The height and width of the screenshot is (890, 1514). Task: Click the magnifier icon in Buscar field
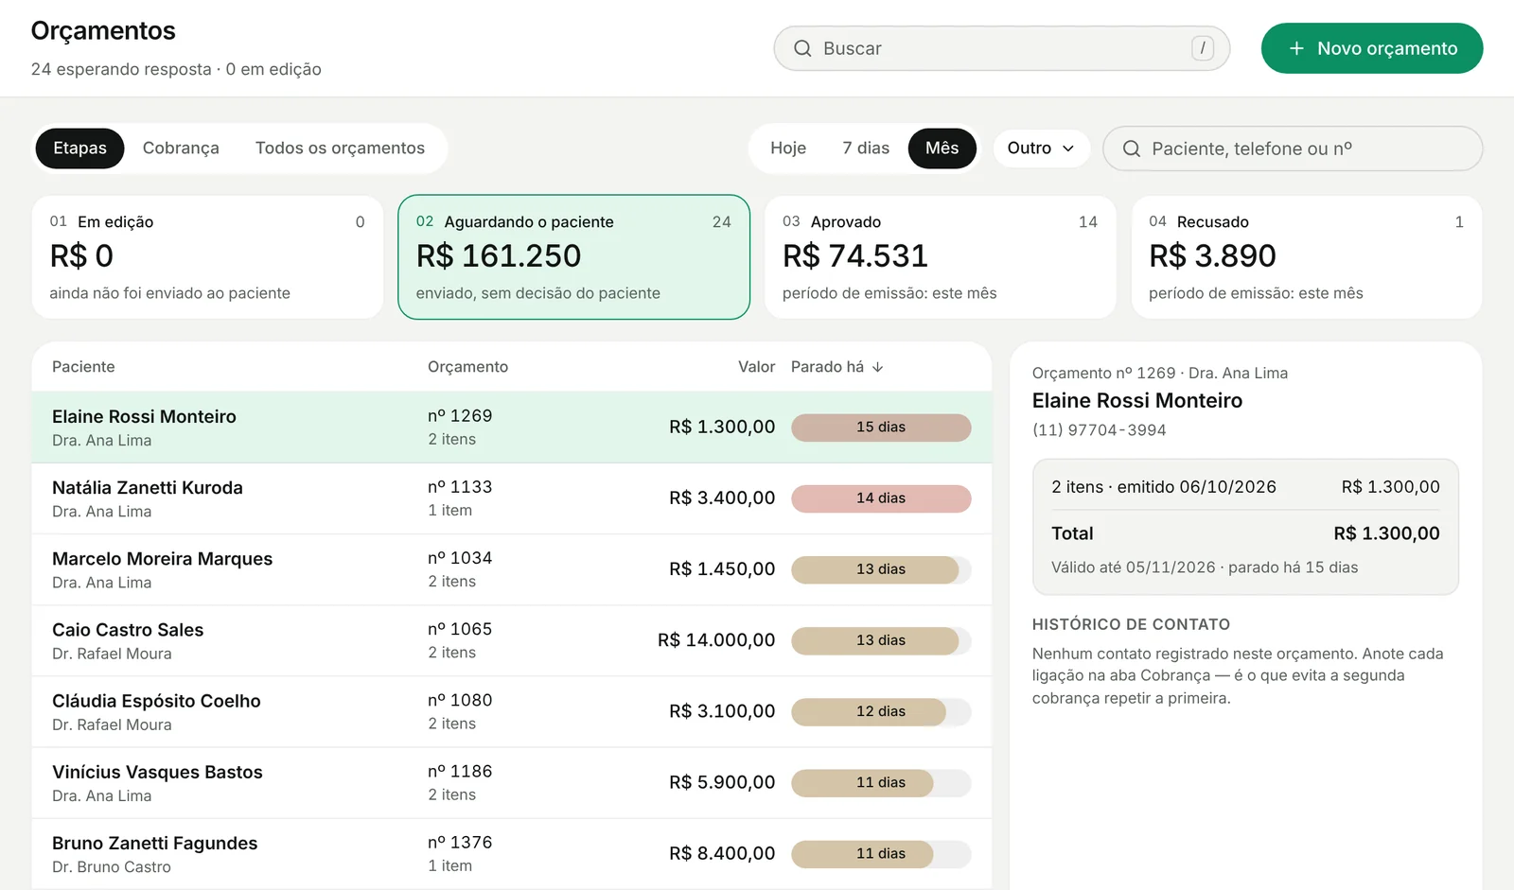[x=802, y=48]
